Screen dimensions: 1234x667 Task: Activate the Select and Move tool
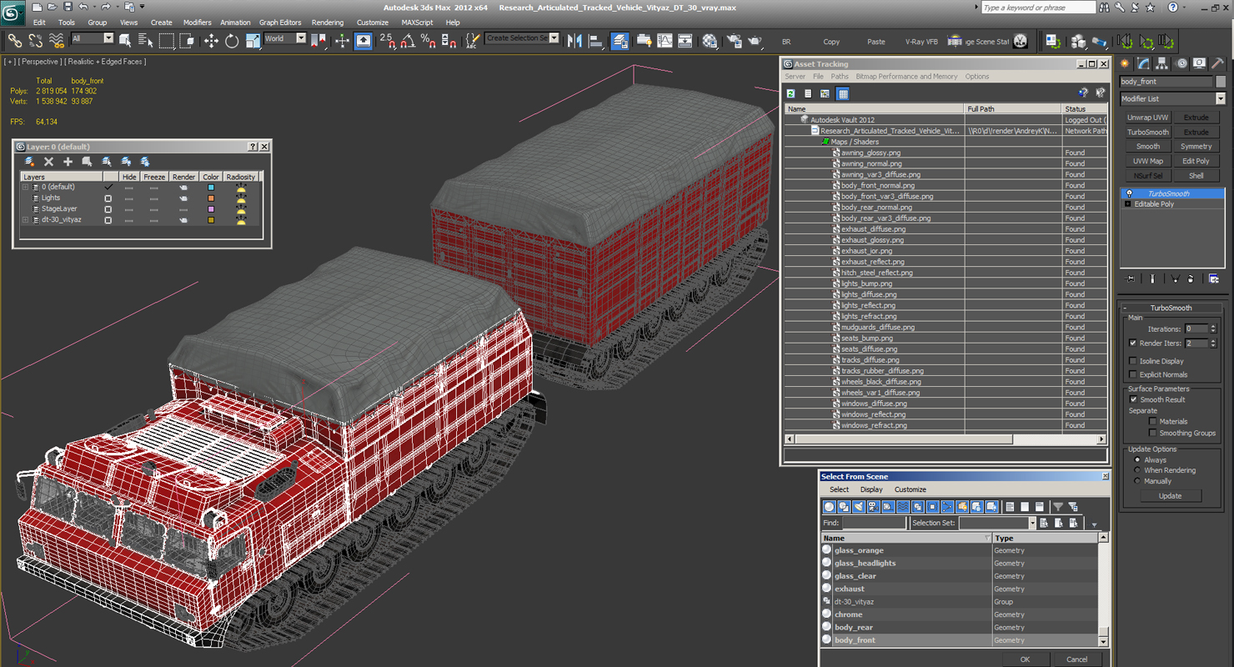[211, 41]
